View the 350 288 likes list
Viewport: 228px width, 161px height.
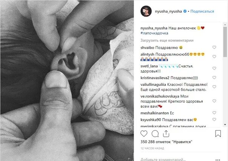(166, 142)
